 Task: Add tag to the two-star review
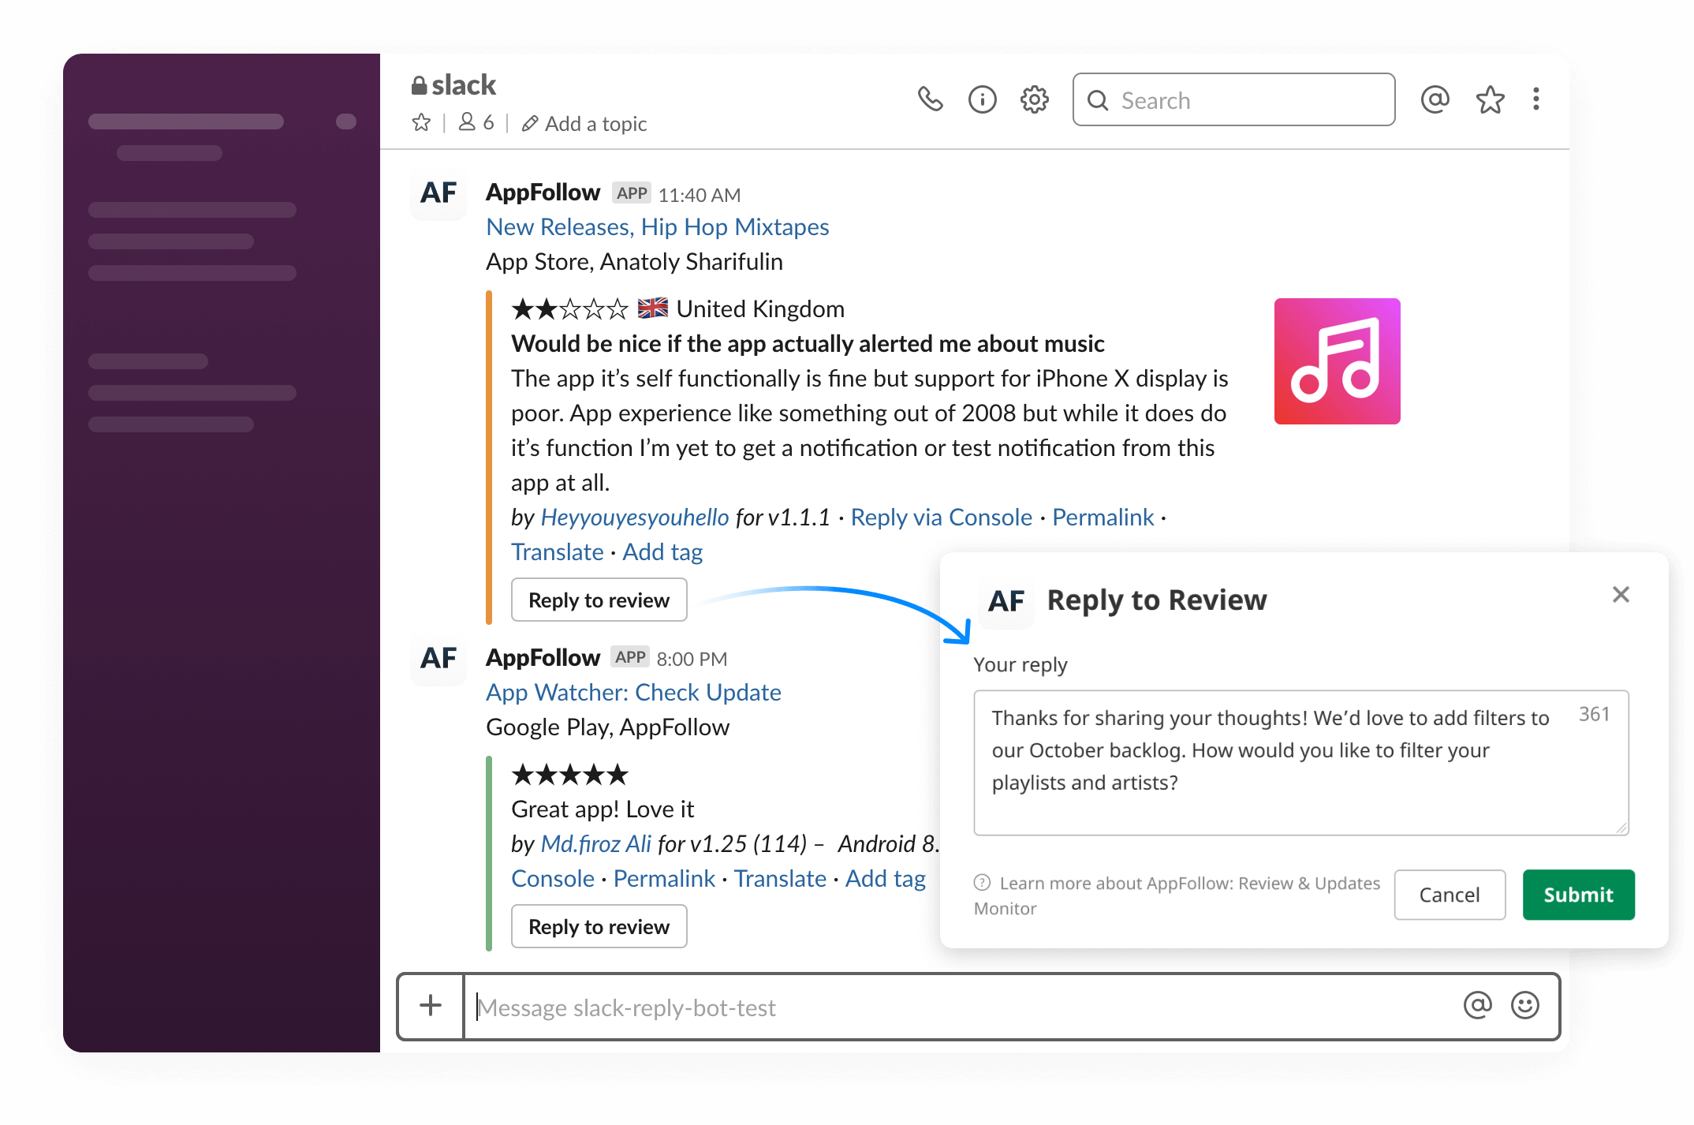[662, 552]
